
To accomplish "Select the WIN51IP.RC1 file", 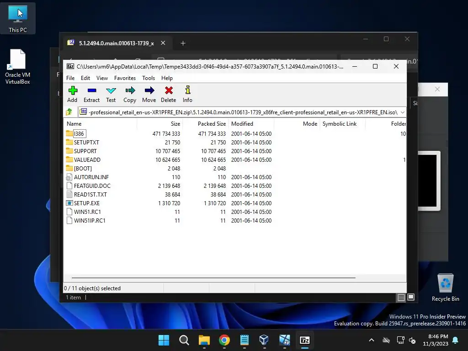I will (85, 220).
